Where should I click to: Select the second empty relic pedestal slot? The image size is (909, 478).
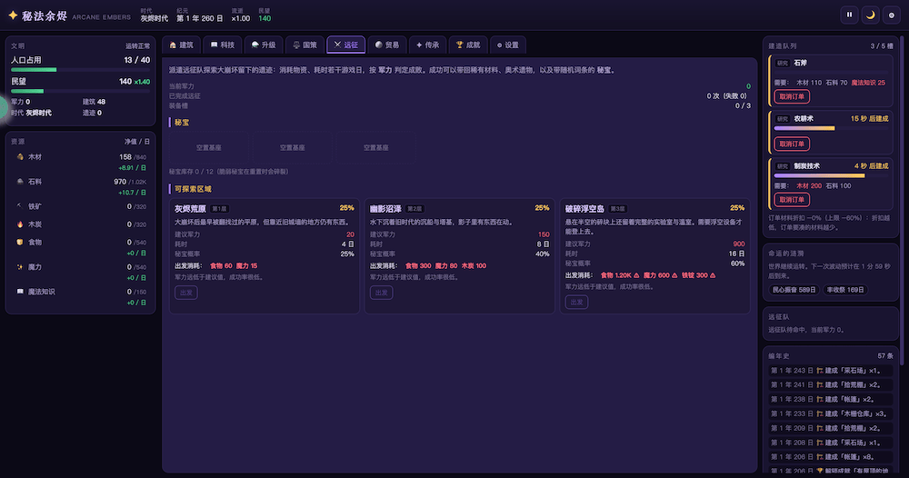292,148
